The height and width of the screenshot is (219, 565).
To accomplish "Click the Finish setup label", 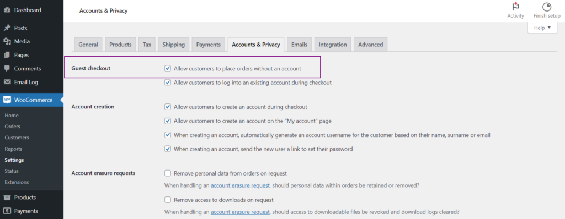I will click(547, 16).
